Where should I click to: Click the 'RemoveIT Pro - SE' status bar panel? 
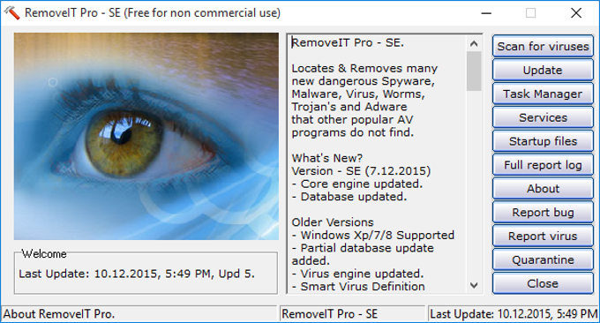(x=352, y=314)
